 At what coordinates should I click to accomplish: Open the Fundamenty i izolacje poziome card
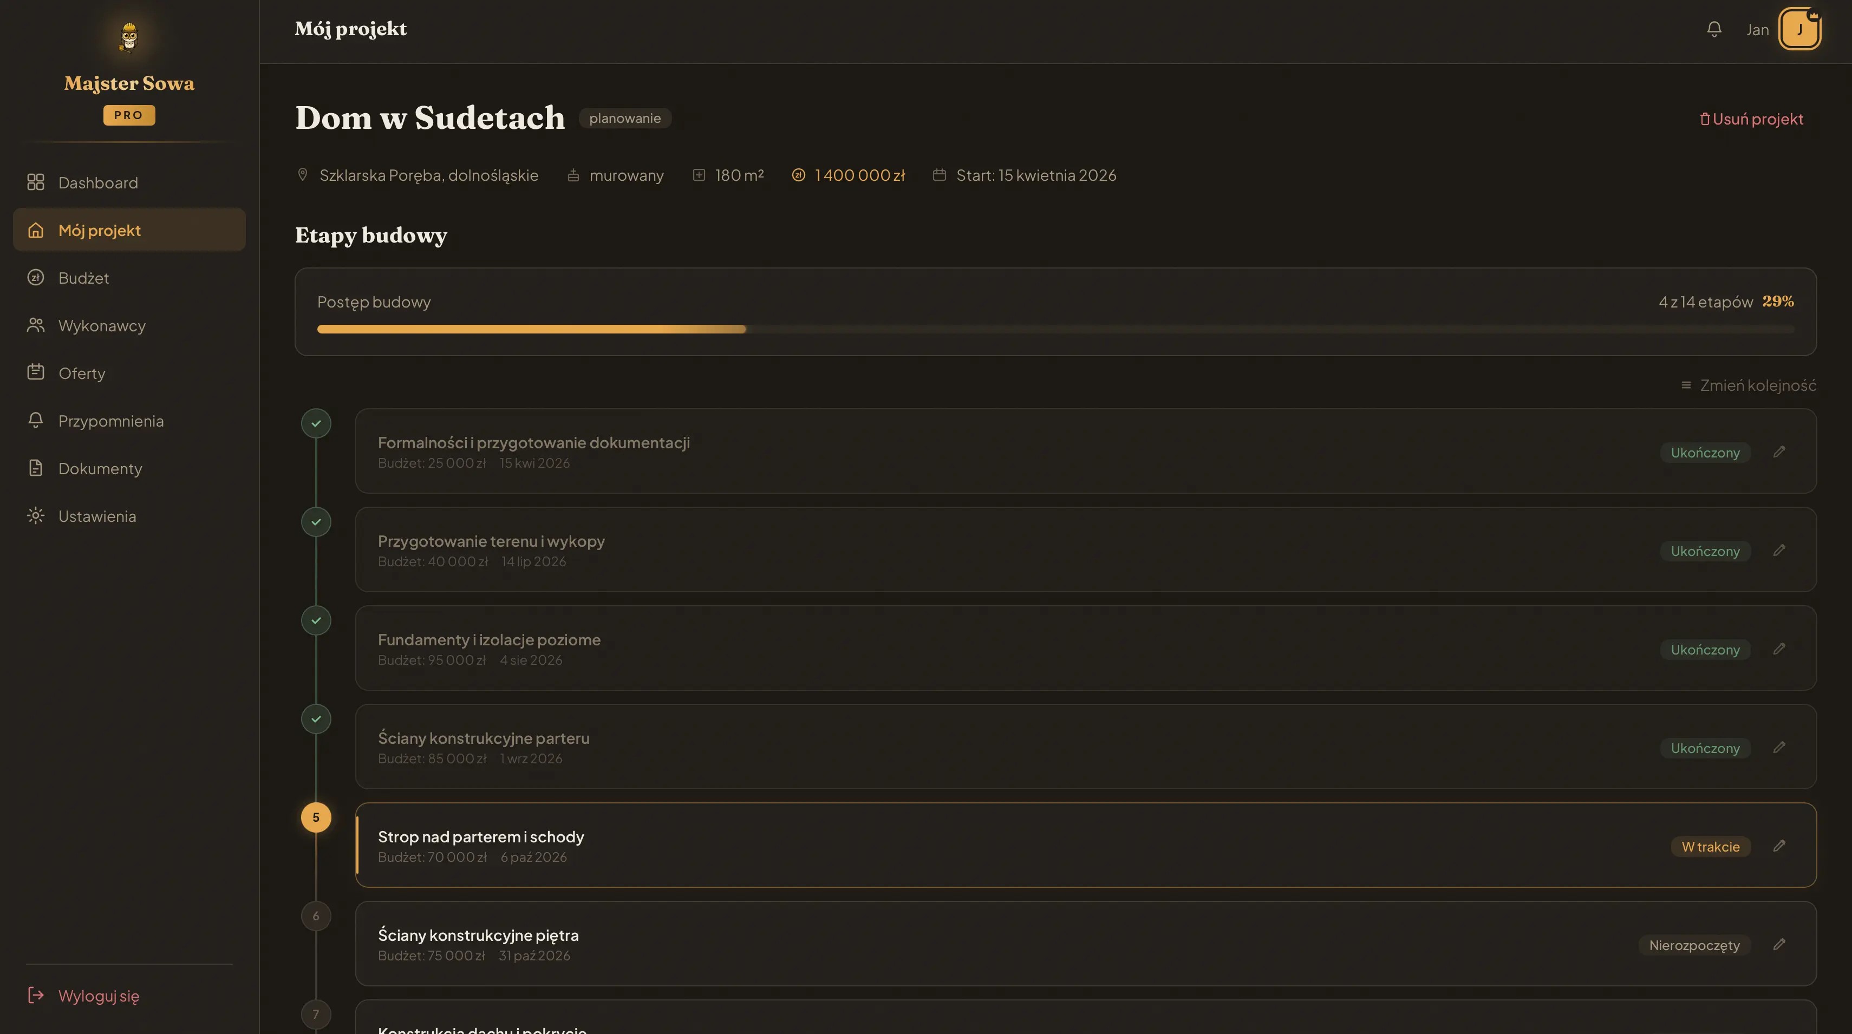tap(1086, 647)
